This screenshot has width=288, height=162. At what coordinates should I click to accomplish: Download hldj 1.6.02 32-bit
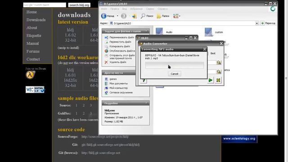(70, 35)
